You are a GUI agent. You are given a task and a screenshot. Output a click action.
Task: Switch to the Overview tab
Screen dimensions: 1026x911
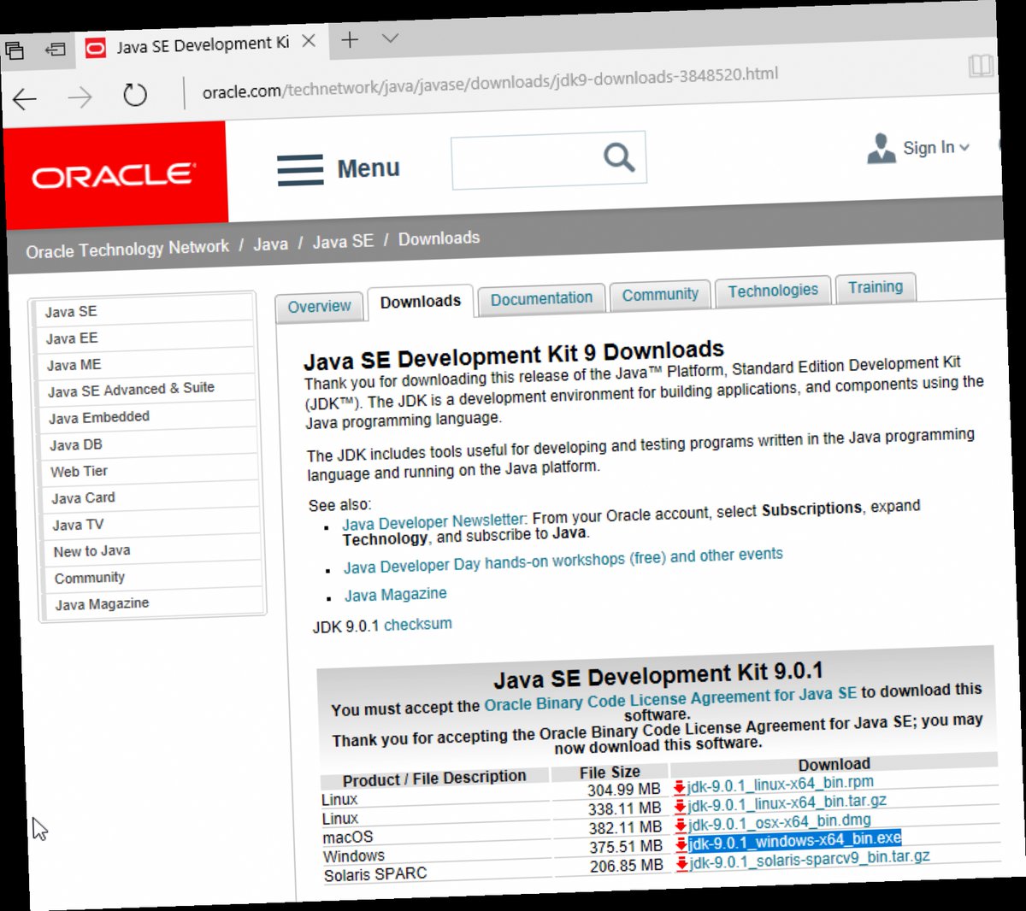319,307
